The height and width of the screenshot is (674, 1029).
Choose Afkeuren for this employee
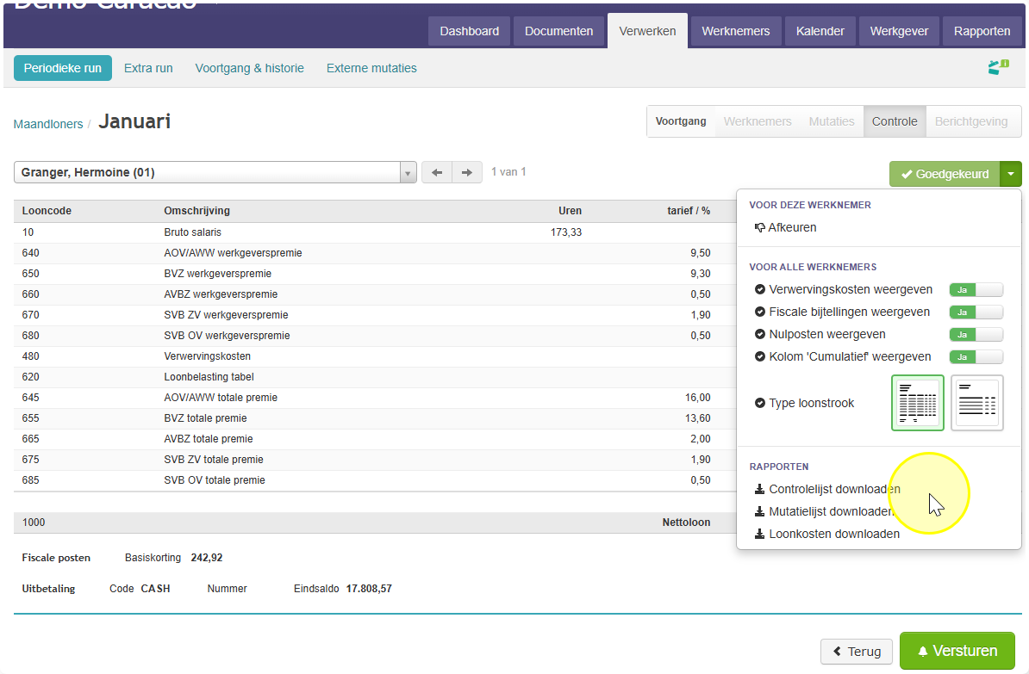click(x=785, y=227)
